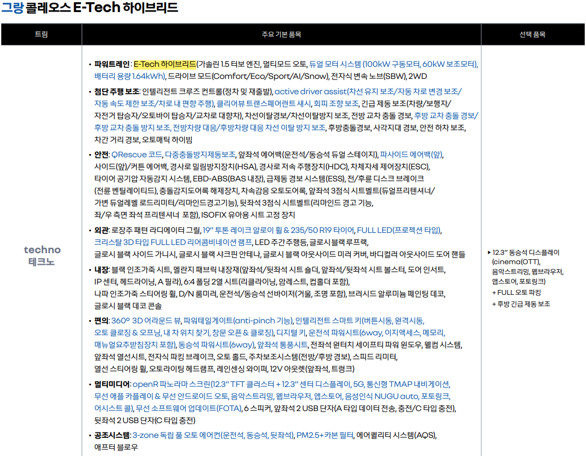
Task: Click the '선택 품목' column header
Action: click(x=533, y=35)
